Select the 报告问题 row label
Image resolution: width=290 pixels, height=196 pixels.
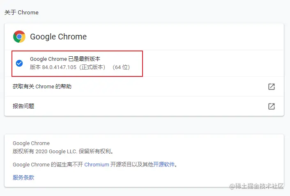(23, 106)
